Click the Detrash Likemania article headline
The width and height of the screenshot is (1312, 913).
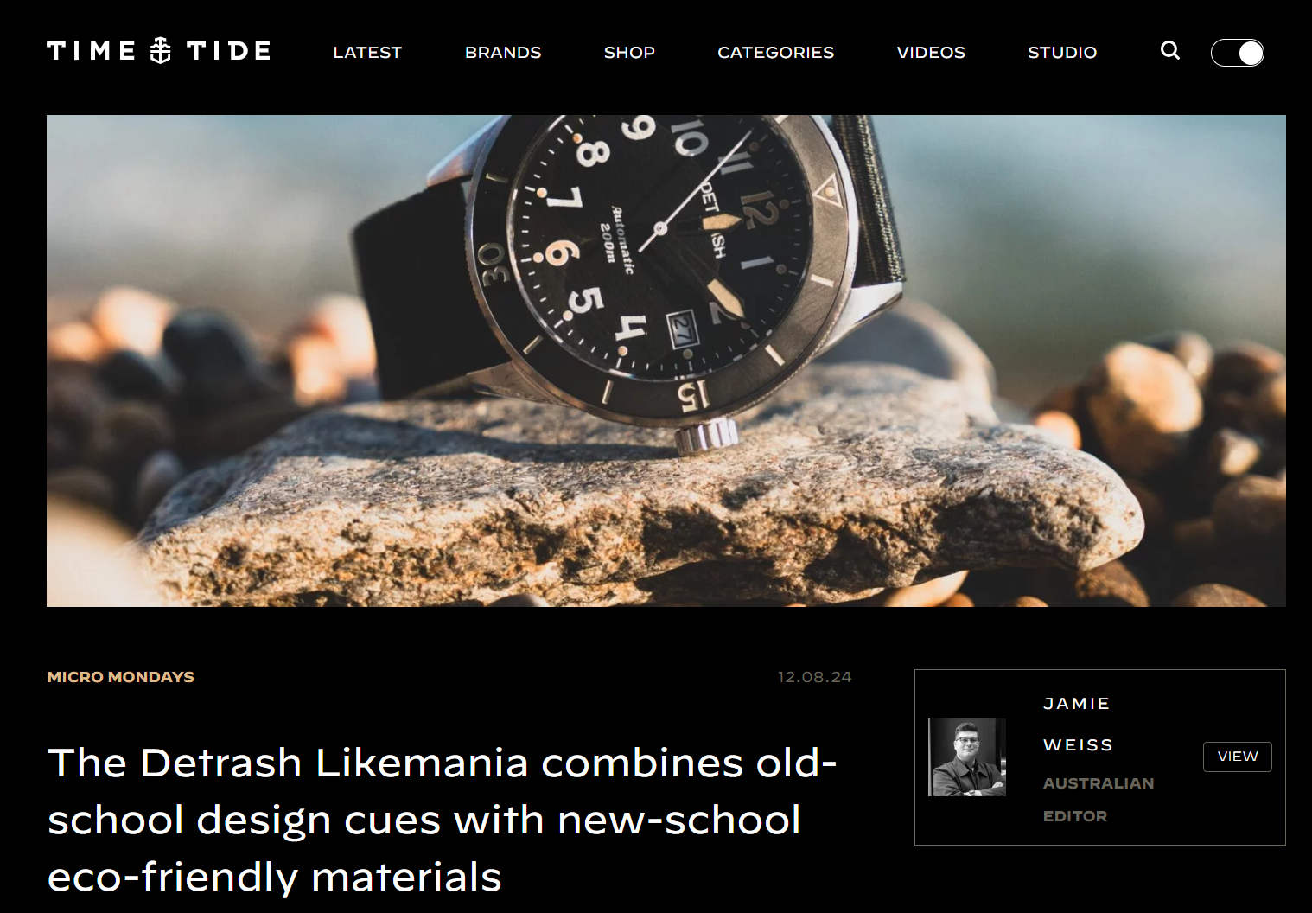point(443,820)
